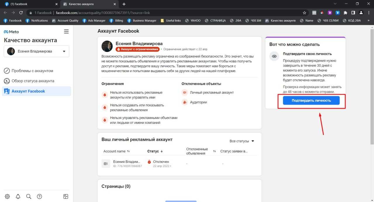This screenshot has height=202, width=374.
Task: Expand the Все статусы filter dropdown
Action: coord(242,141)
